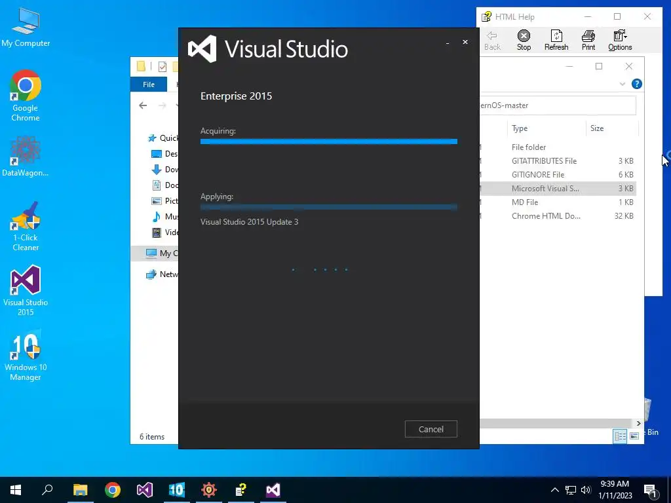
Task: Open File Explorer from taskbar
Action: [80, 490]
